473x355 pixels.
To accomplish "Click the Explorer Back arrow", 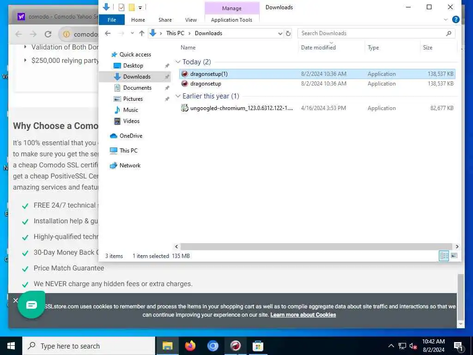I will pos(108,33).
